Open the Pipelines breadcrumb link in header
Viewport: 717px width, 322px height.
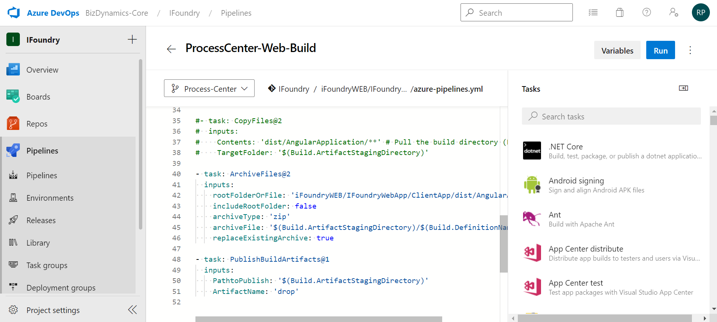(x=236, y=13)
